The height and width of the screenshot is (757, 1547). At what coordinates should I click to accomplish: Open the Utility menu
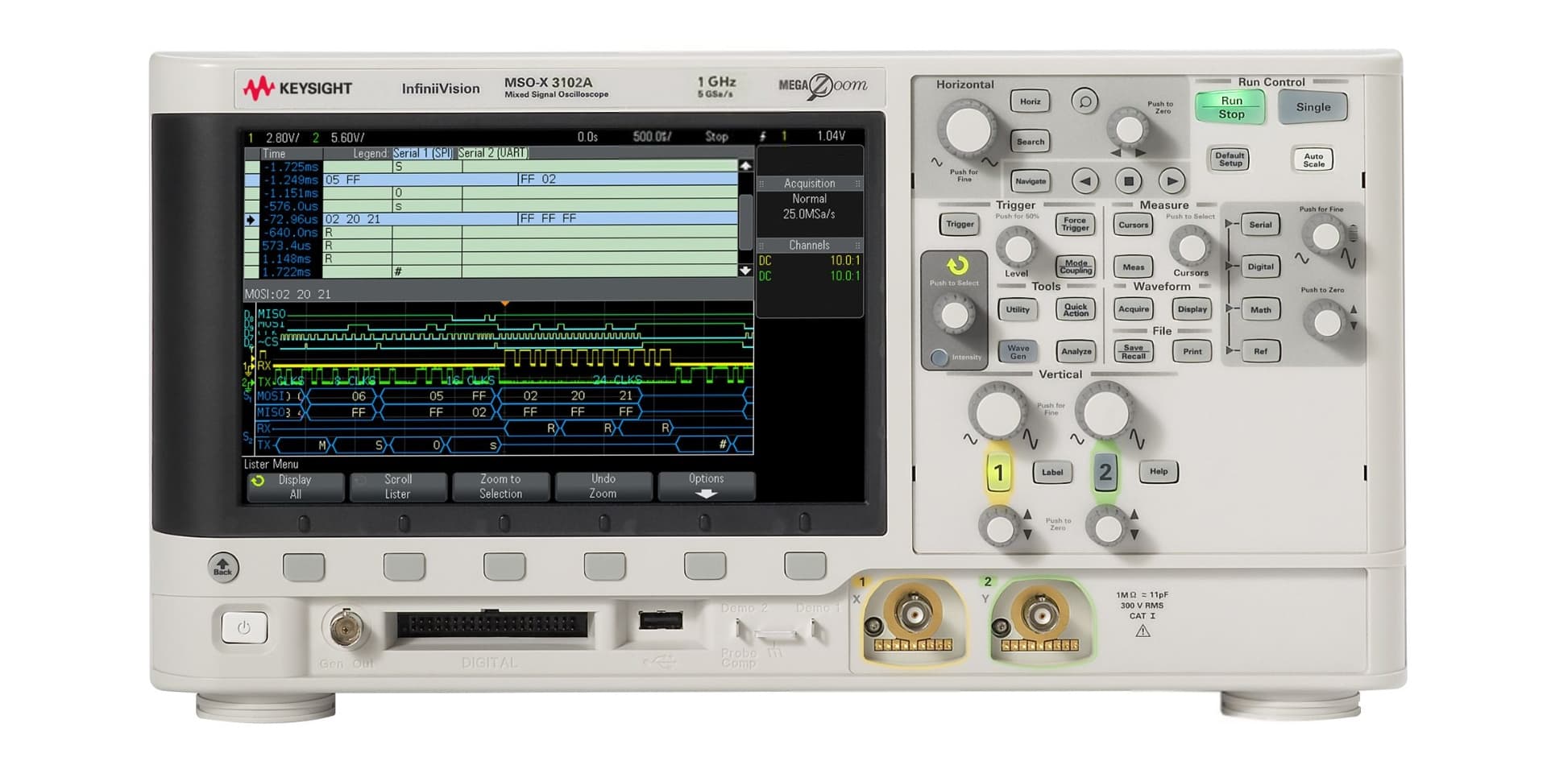pos(1017,310)
